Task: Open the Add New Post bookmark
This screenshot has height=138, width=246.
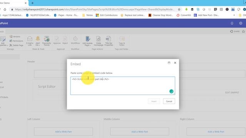Action: click(206, 15)
